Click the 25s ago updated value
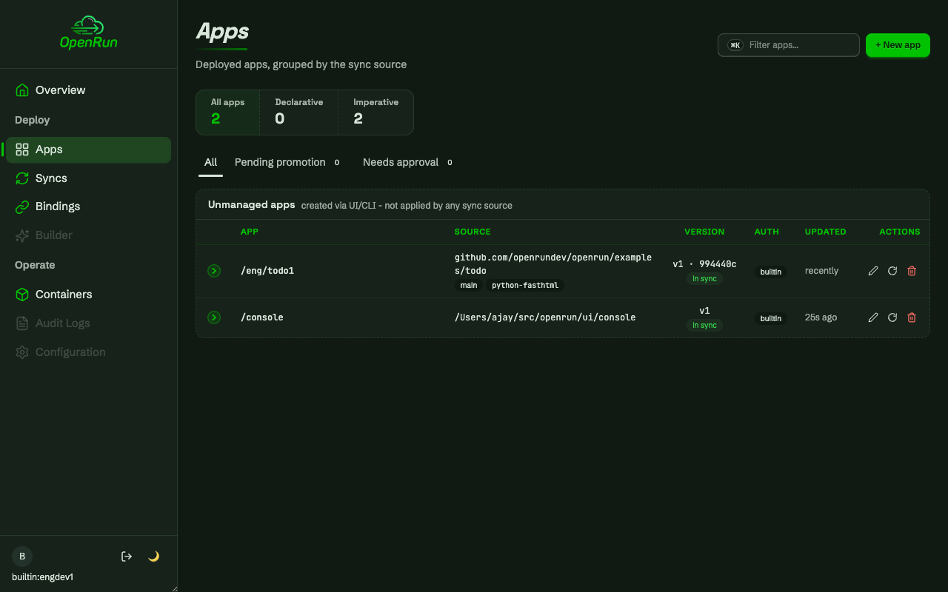 (821, 317)
